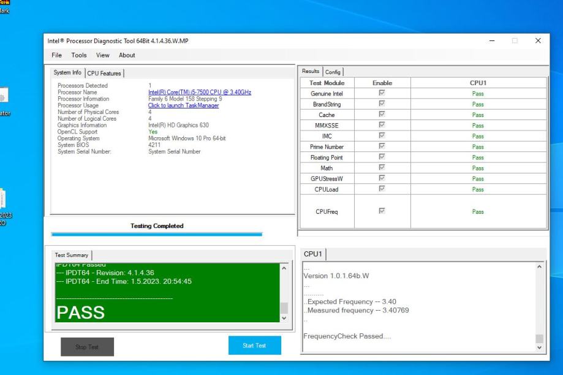
Task: Maximize the diagnostic tool window
Action: 515,40
